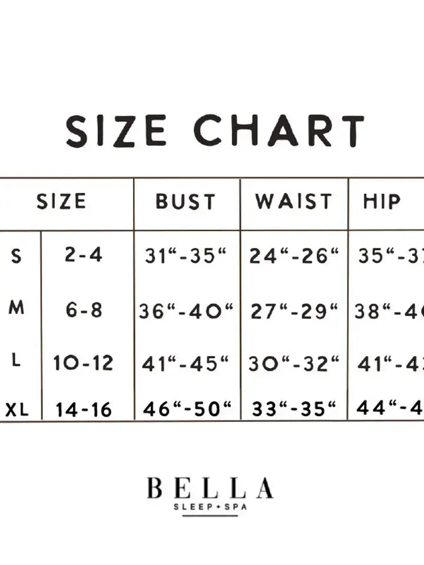Click the 30"-32" waist measurement
This screenshot has height=565, width=424.
tap(294, 364)
